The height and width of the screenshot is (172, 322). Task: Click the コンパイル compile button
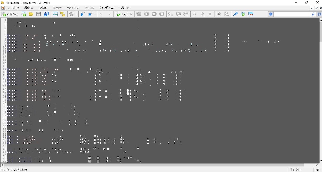124,14
